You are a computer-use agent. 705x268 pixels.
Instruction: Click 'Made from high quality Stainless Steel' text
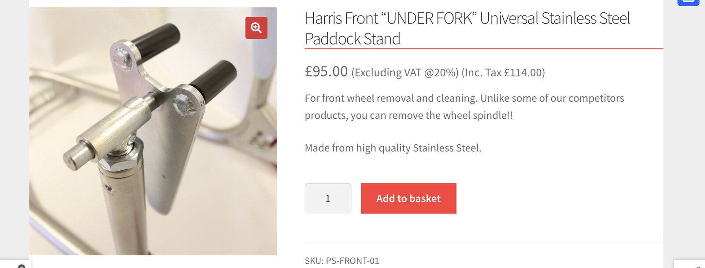[393, 148]
